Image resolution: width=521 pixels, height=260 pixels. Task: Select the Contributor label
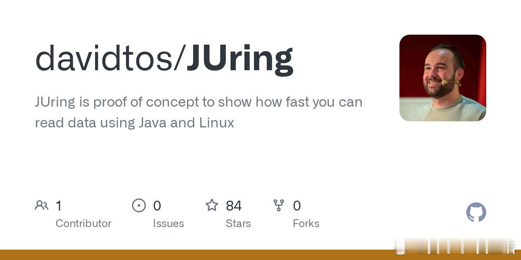click(83, 224)
